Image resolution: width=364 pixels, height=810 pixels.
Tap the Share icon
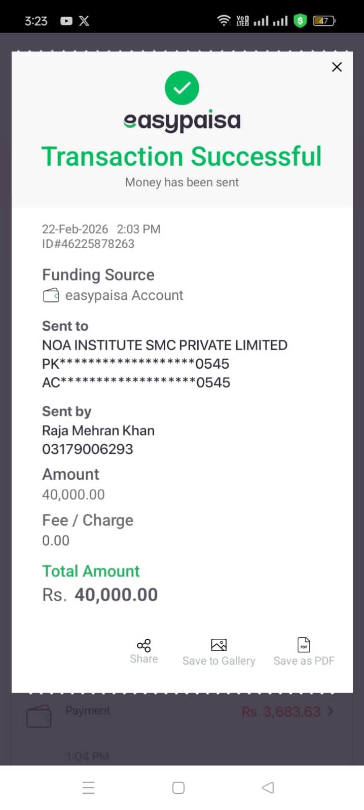click(x=144, y=645)
